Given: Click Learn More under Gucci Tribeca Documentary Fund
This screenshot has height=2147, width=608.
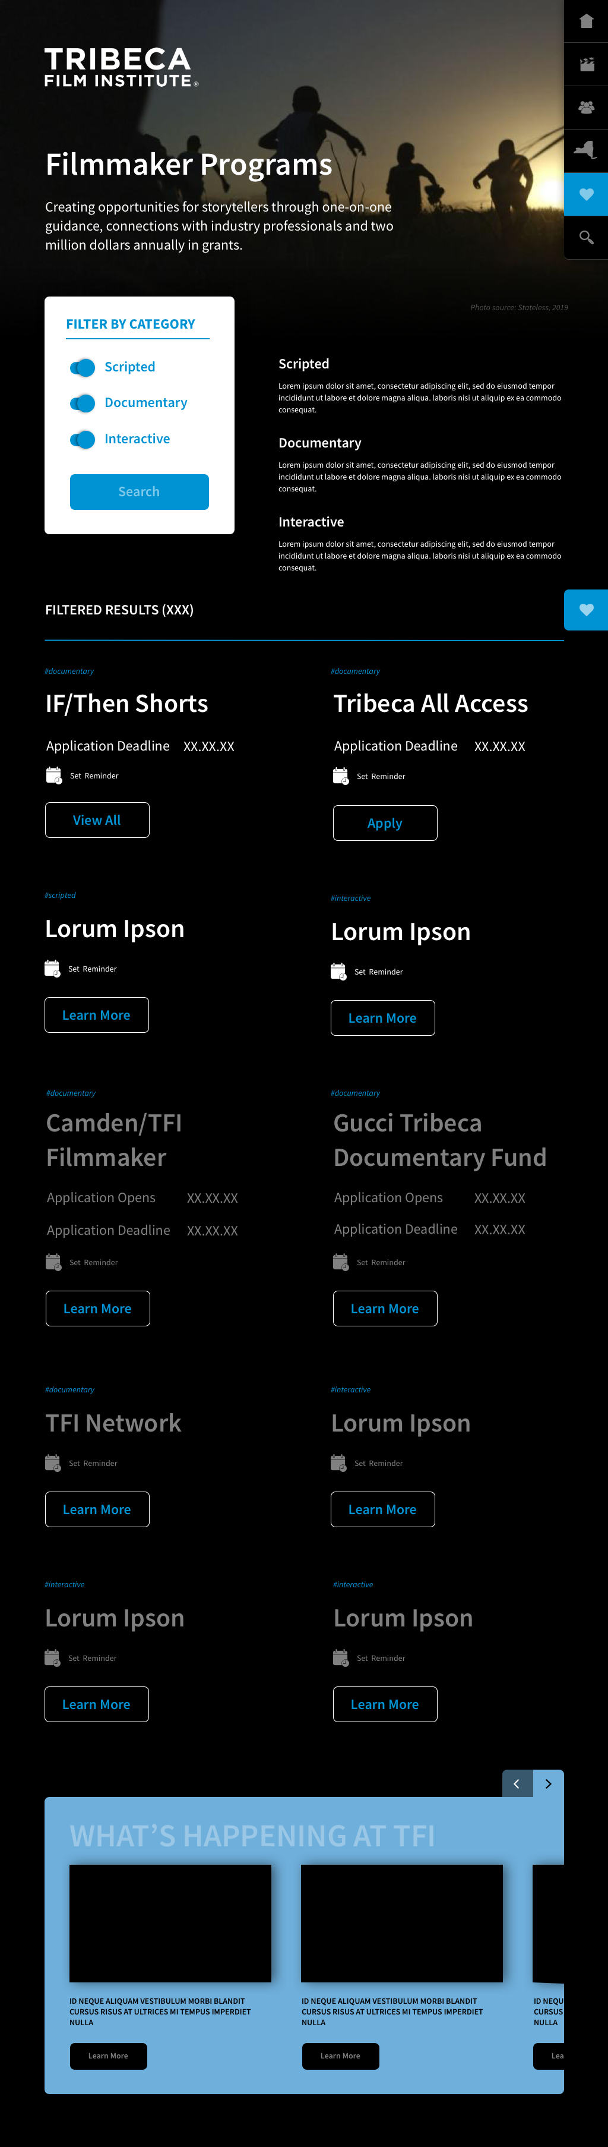Looking at the screenshot, I should 385,1309.
